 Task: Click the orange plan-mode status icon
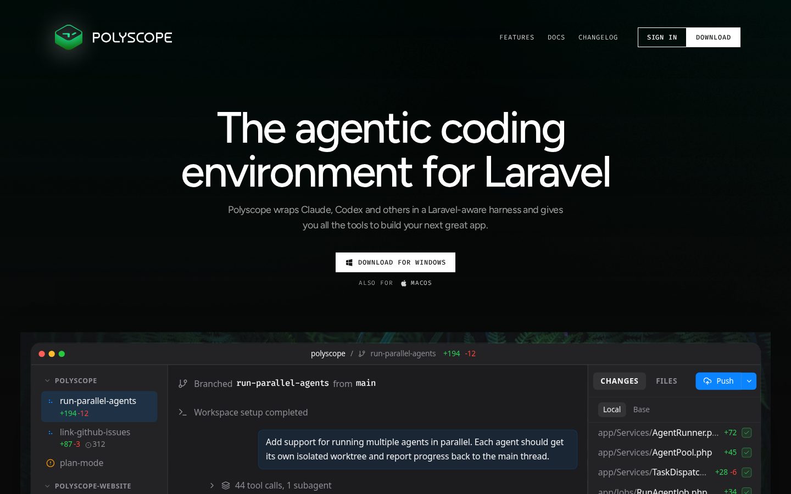pyautogui.click(x=51, y=463)
